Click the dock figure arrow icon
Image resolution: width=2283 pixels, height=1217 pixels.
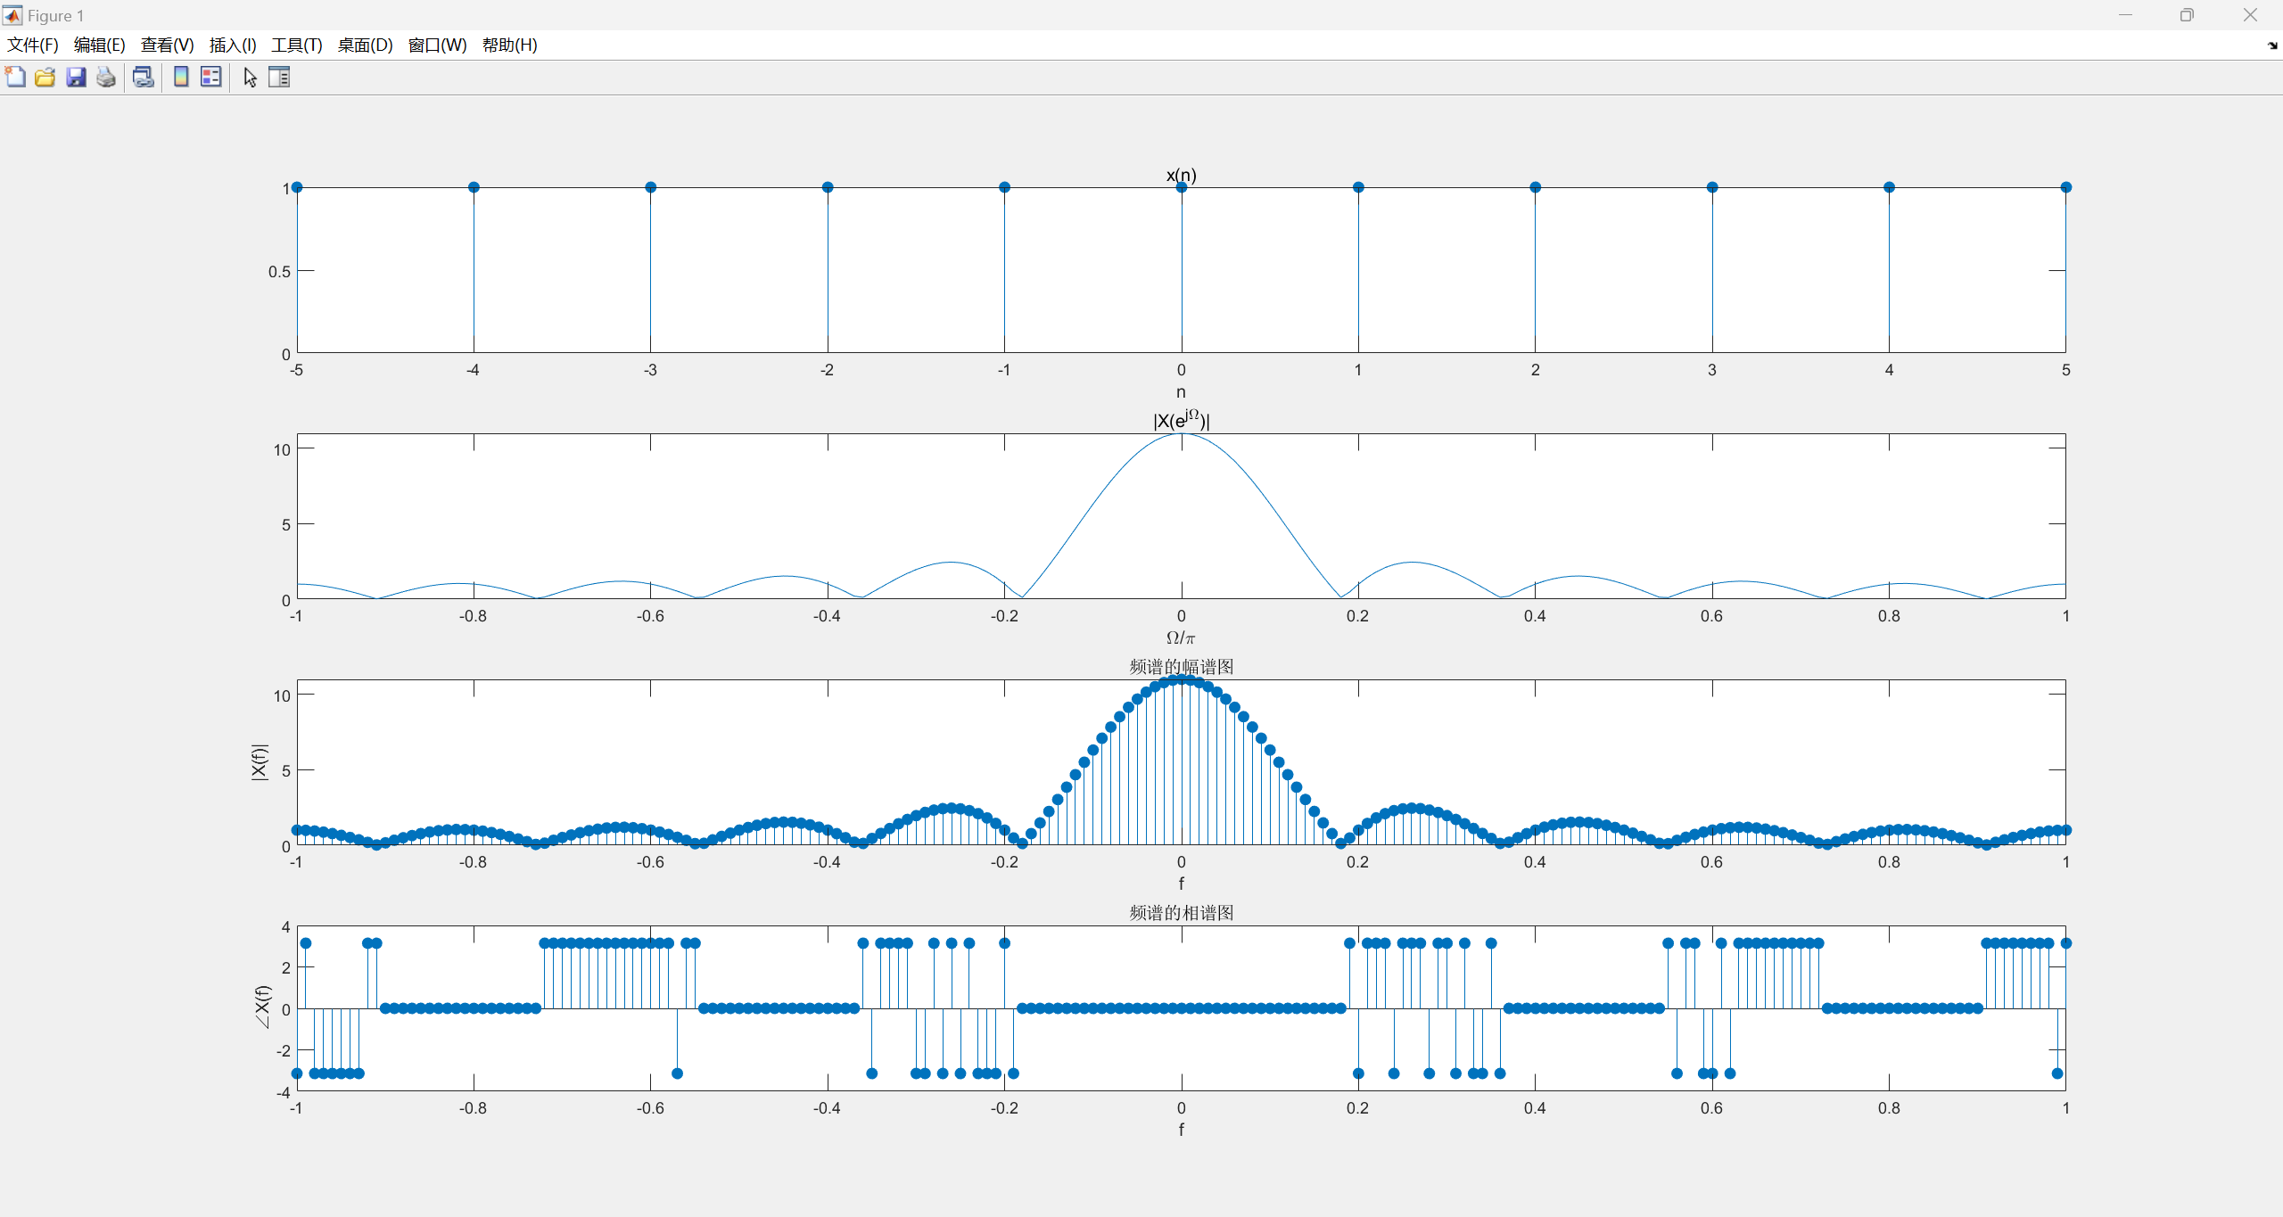[2271, 45]
